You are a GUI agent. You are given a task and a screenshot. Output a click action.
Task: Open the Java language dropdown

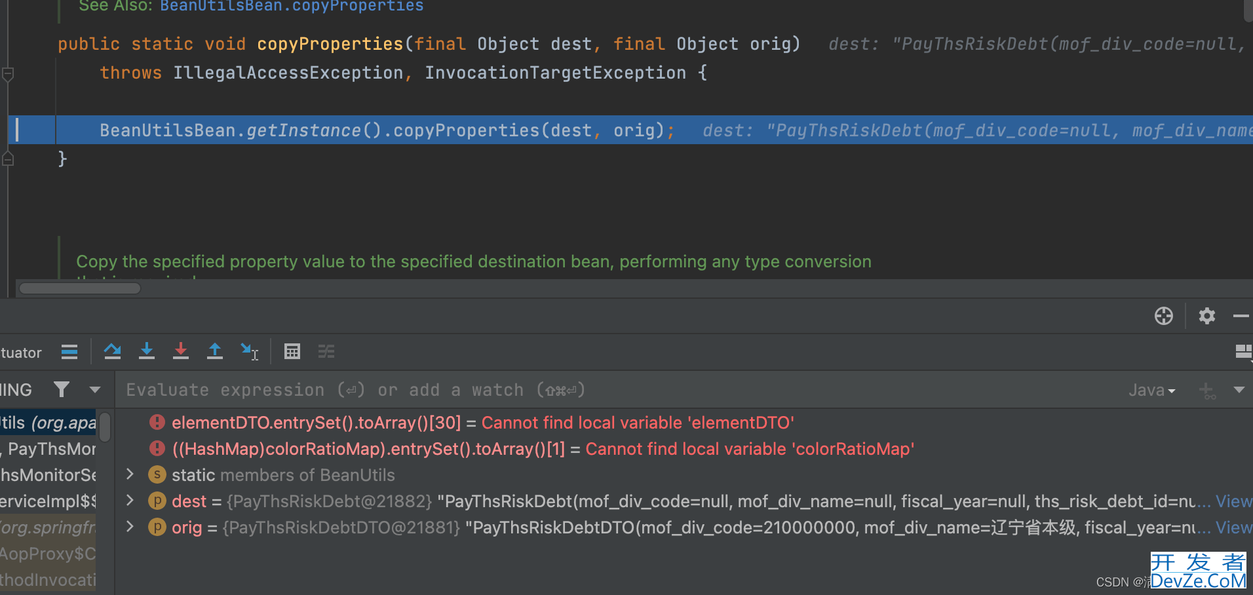tap(1151, 390)
